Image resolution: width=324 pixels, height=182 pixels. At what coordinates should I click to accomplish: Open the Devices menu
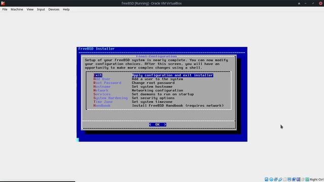tap(54, 9)
